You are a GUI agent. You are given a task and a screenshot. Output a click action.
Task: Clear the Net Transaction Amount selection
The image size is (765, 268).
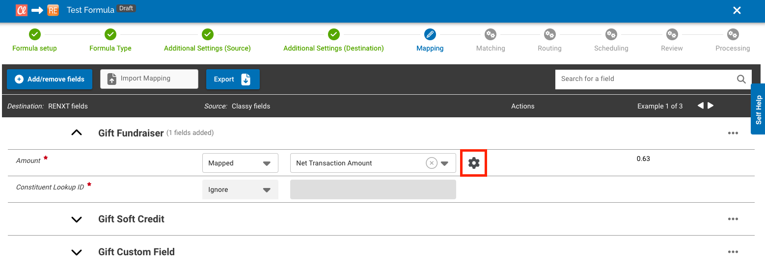click(431, 163)
